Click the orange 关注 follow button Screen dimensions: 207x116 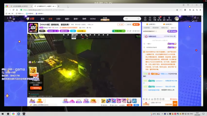click(x=136, y=24)
